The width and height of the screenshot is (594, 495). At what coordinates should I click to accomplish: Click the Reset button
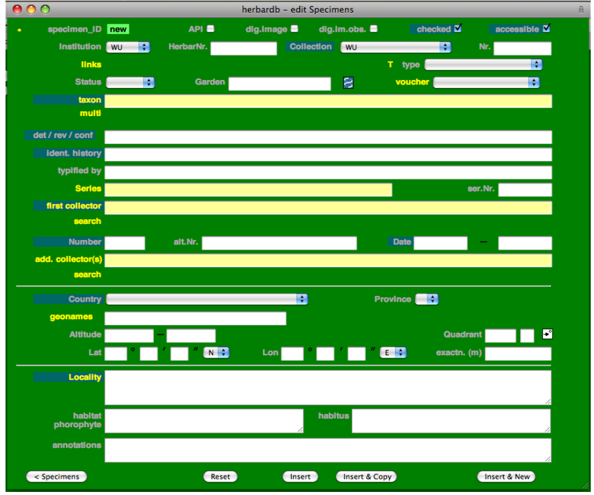click(x=220, y=477)
